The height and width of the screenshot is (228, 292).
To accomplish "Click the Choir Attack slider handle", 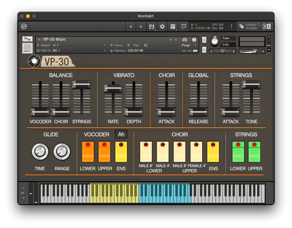I will (x=167, y=112).
